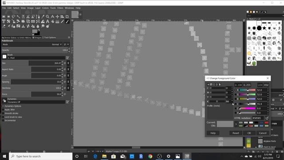Swap foreground and background colors

pos(39,30)
